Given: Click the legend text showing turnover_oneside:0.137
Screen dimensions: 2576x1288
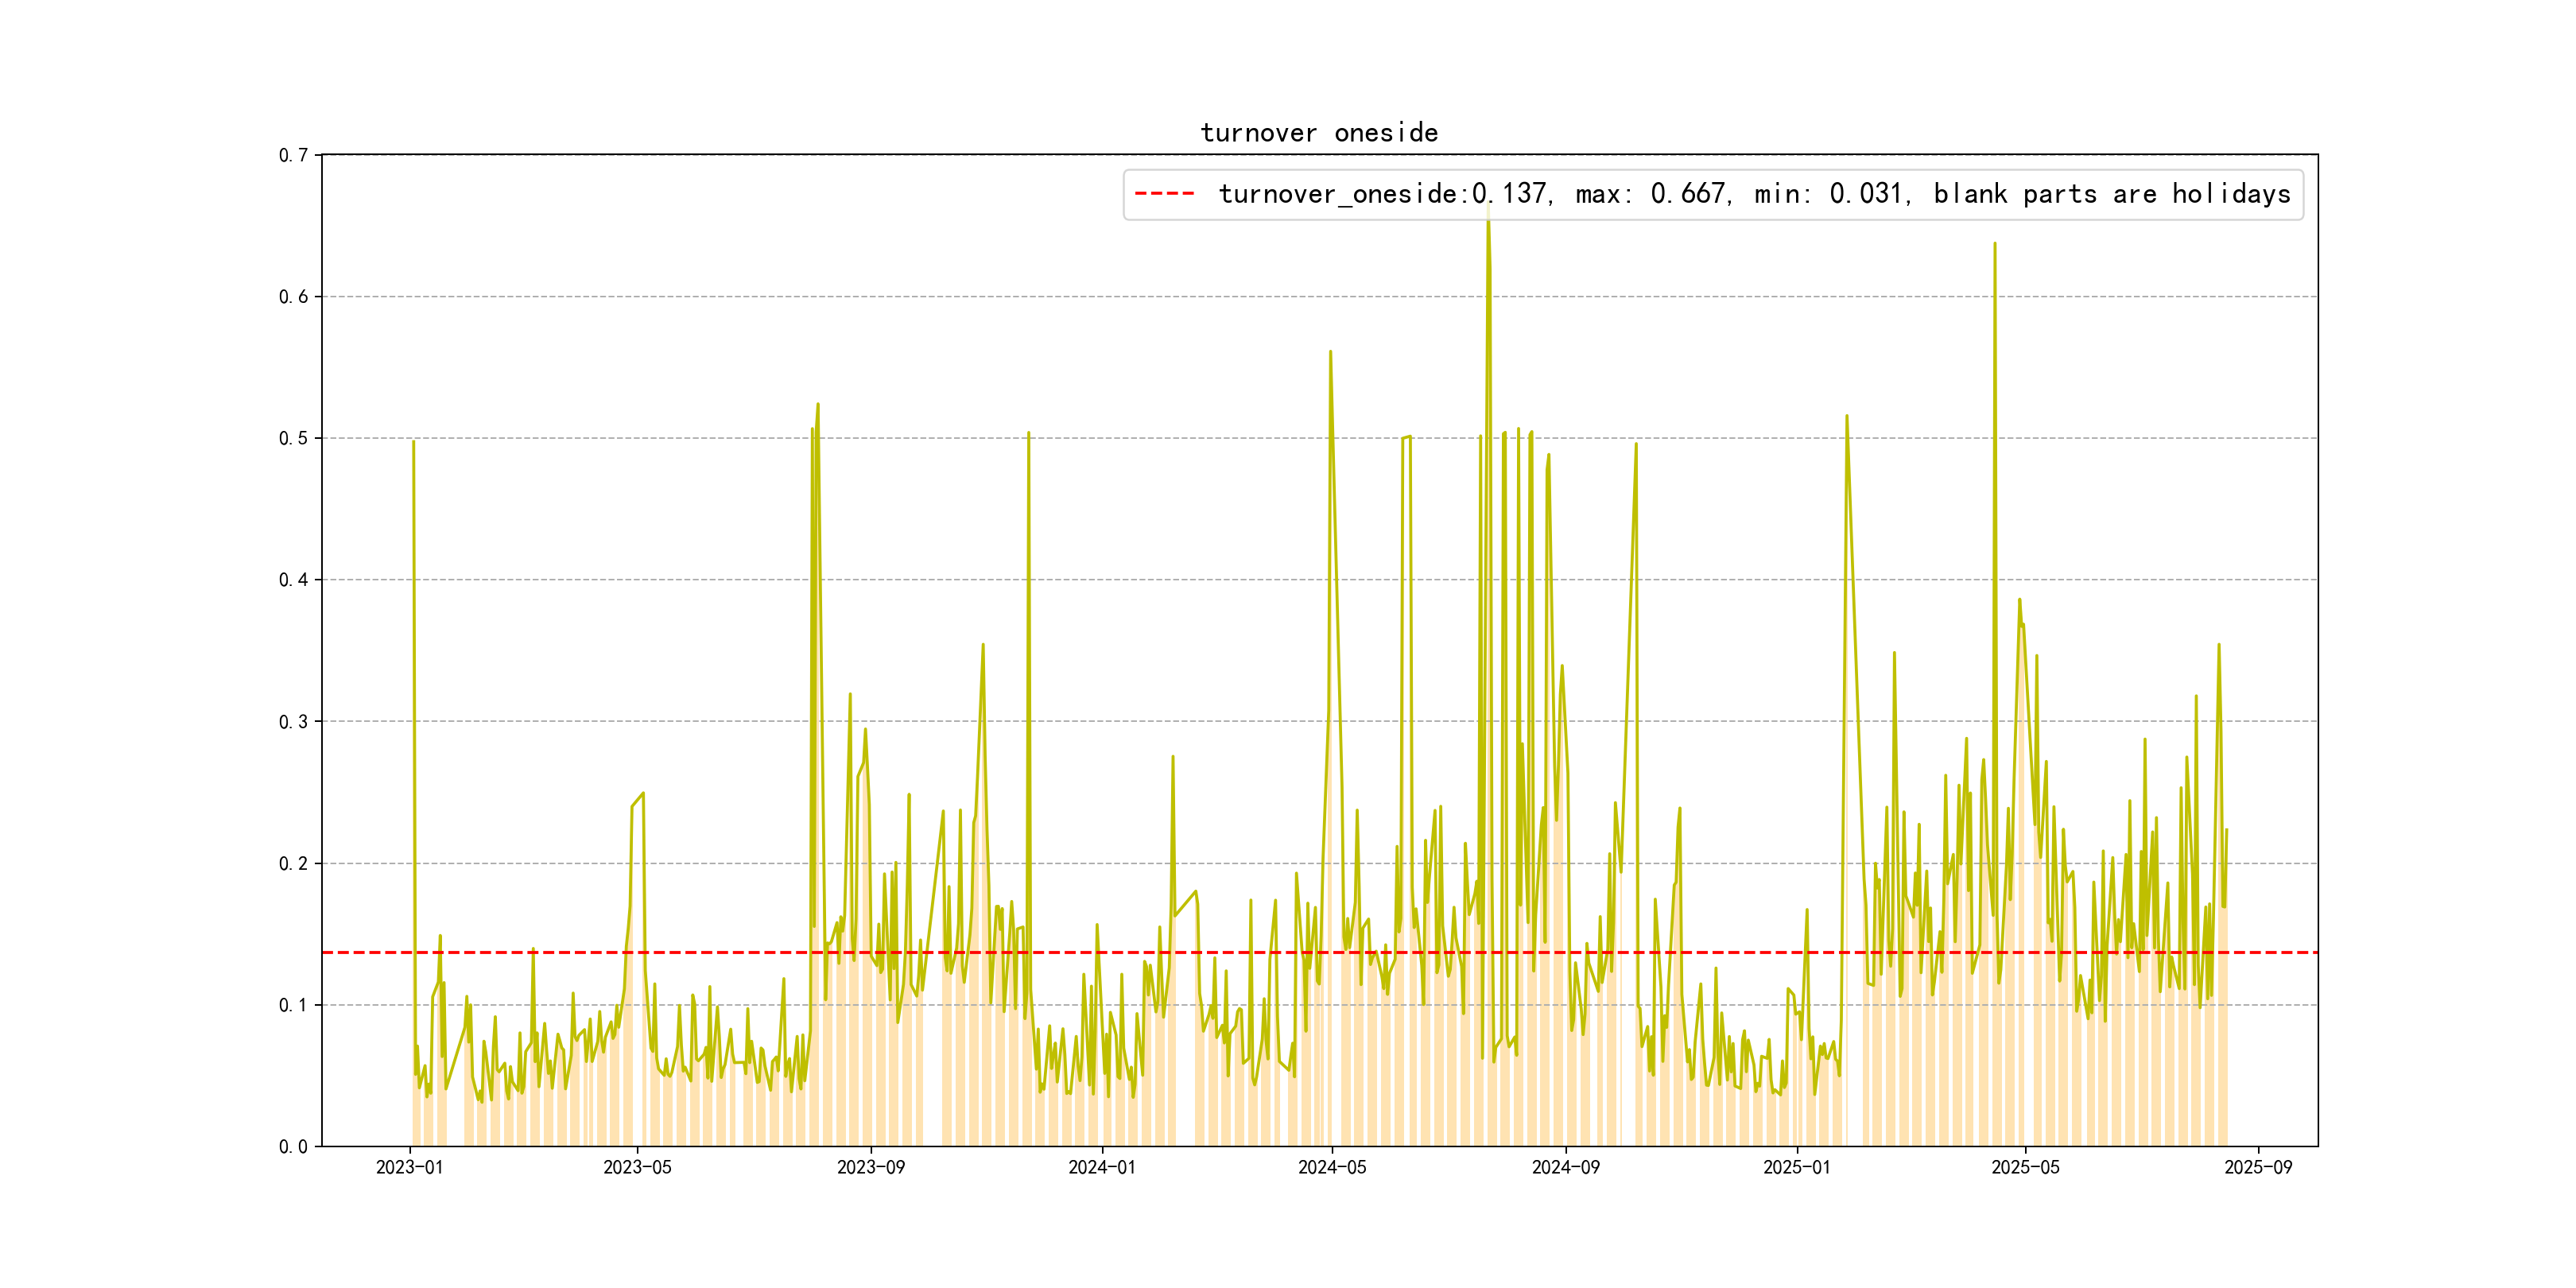Looking at the screenshot, I should click(x=1754, y=194).
